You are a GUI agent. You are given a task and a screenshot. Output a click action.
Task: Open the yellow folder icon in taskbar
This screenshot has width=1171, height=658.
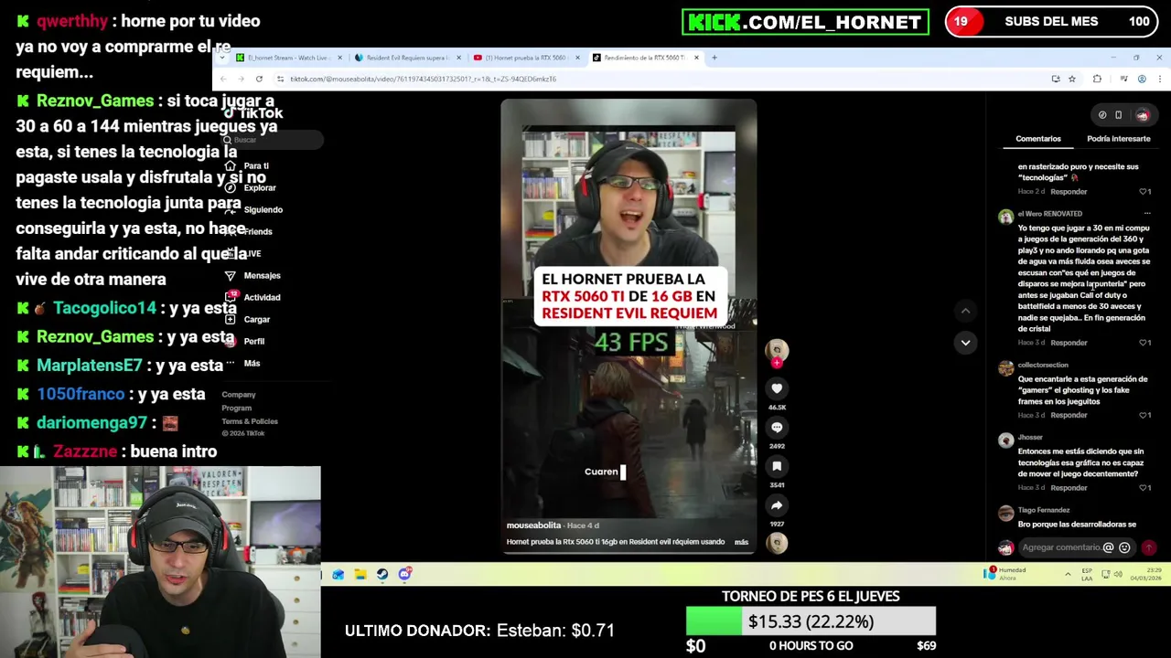tap(360, 574)
